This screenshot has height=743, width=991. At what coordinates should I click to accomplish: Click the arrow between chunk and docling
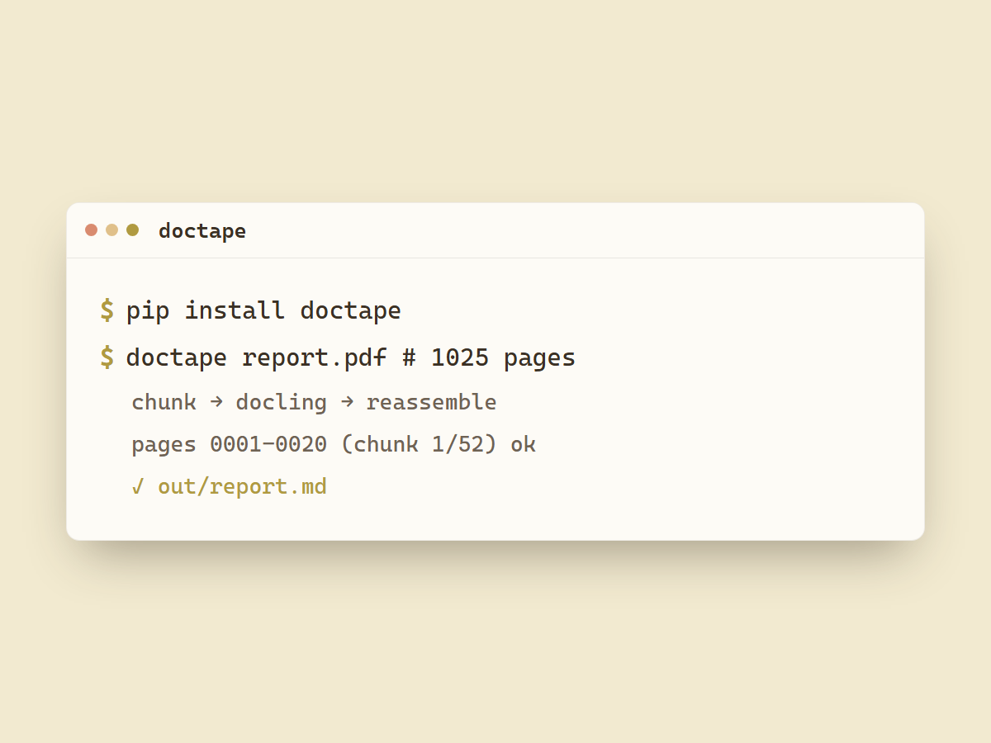coord(216,402)
